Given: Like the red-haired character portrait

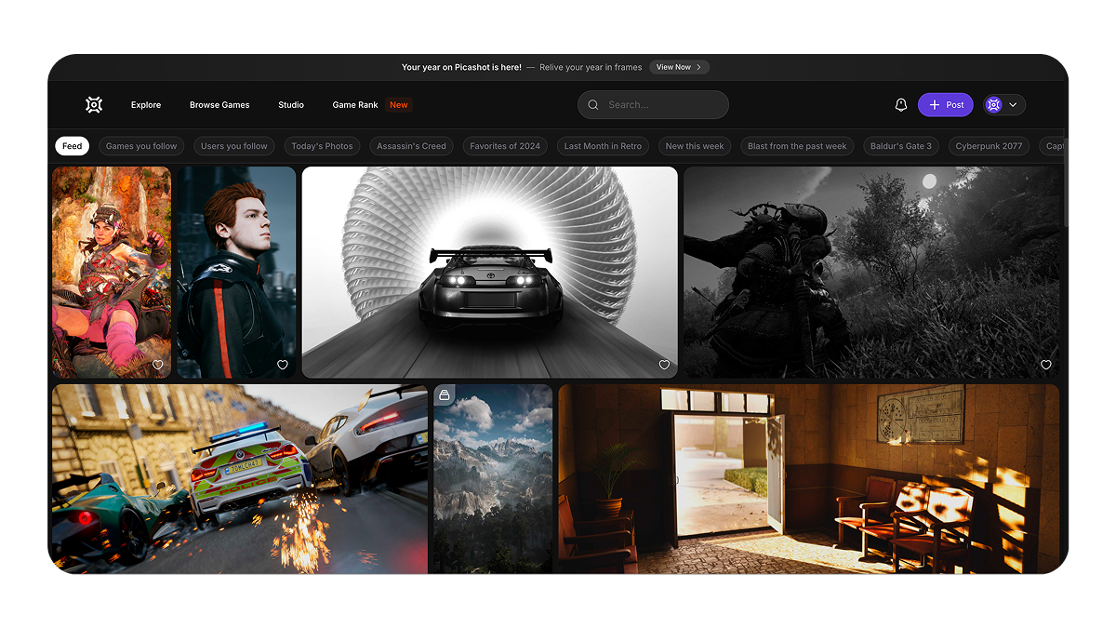Looking at the screenshot, I should point(283,365).
